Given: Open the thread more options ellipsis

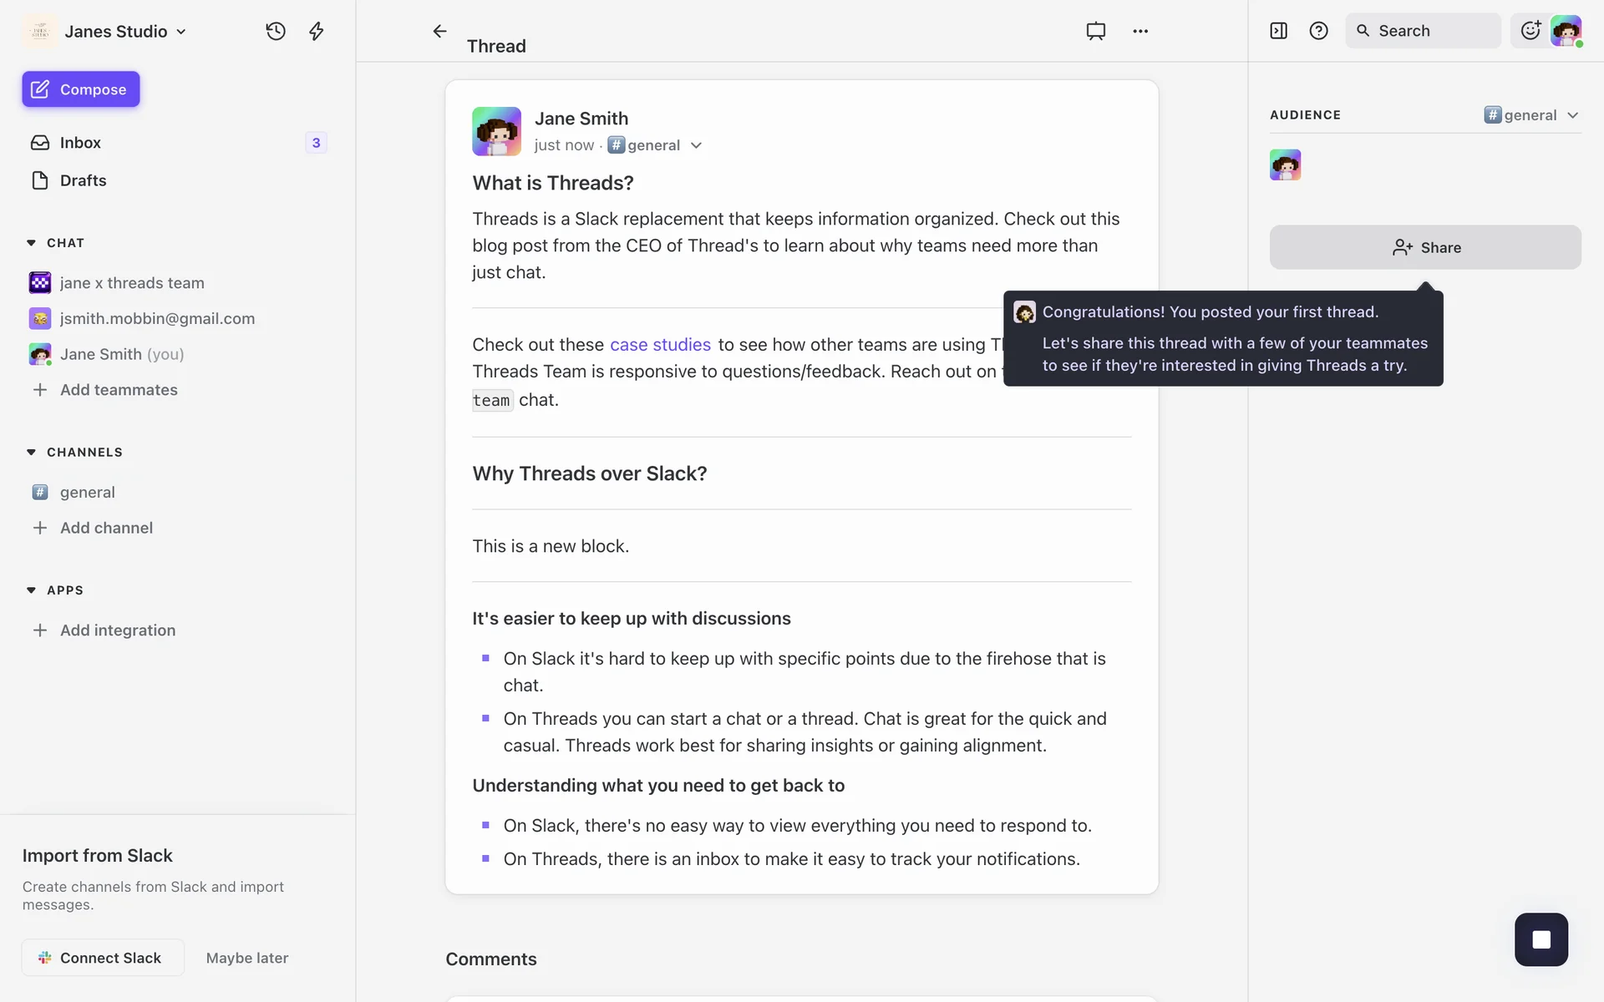Looking at the screenshot, I should [x=1140, y=31].
